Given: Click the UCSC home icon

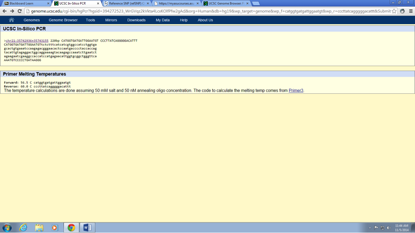Looking at the screenshot, I should coord(11,20).
